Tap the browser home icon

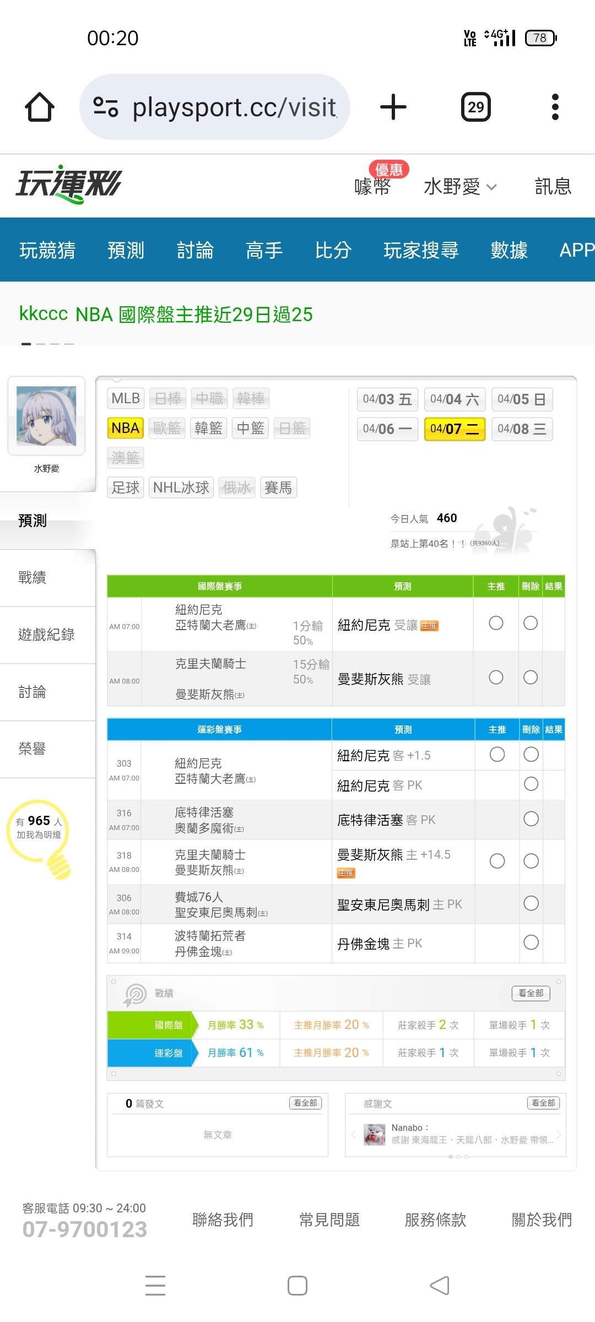tap(40, 107)
